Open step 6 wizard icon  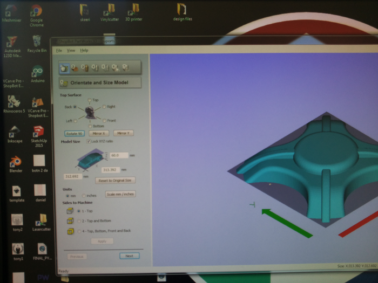(115, 68)
